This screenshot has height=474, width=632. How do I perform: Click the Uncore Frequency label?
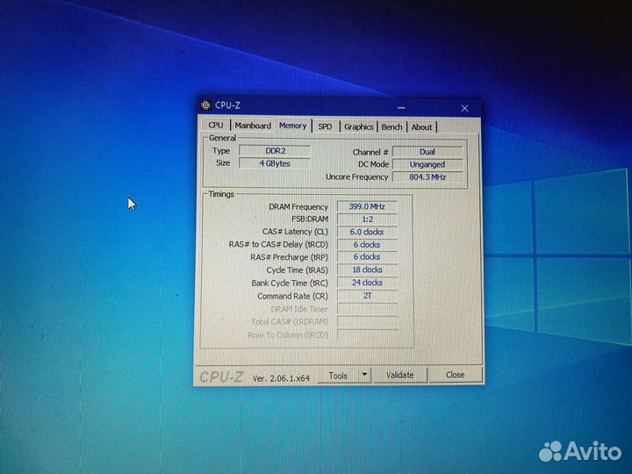point(356,177)
